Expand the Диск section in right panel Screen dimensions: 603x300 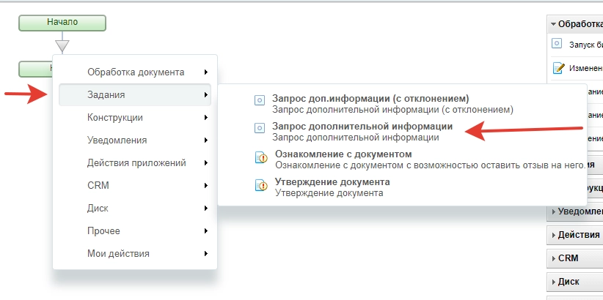575,282
